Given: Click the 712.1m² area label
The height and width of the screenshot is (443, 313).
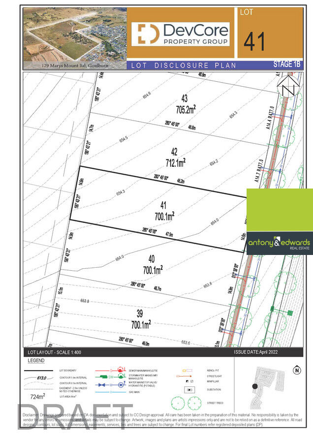Looking at the screenshot, I should point(175,162).
